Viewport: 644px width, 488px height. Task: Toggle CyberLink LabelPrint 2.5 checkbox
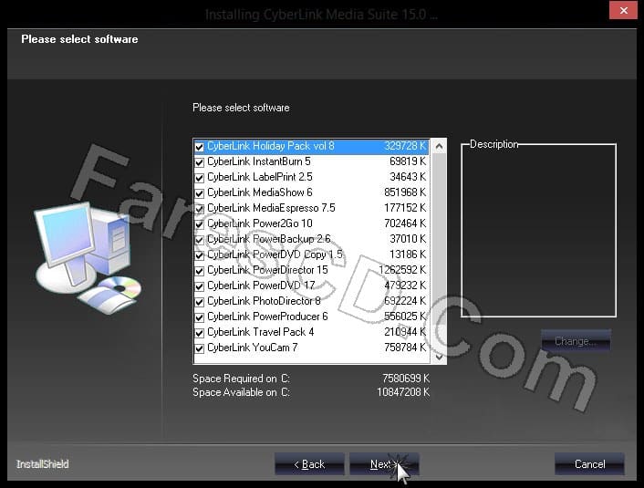click(199, 178)
